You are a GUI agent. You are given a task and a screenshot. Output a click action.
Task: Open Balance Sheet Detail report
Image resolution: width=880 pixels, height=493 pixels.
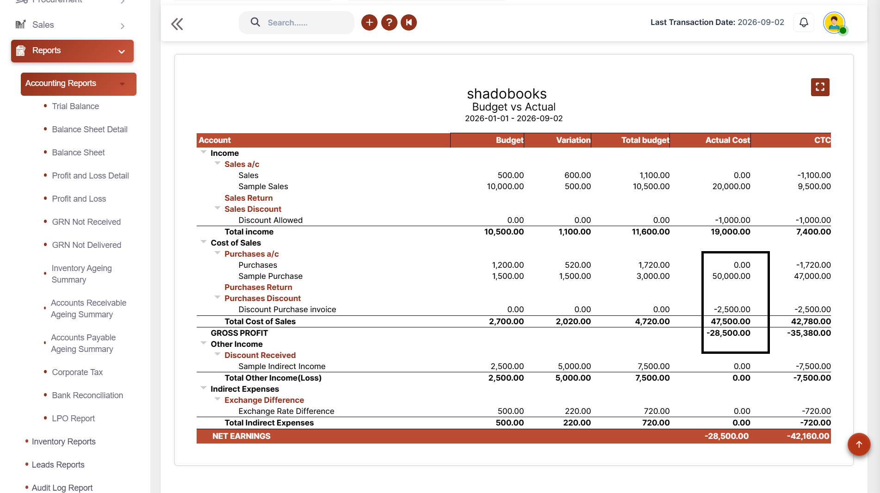pos(90,129)
